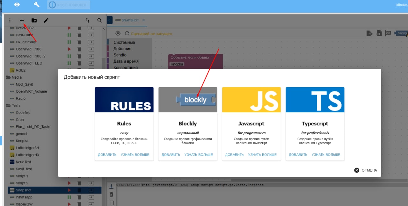Click the copy log icon
This screenshot has height=206, width=408.
(111, 202)
